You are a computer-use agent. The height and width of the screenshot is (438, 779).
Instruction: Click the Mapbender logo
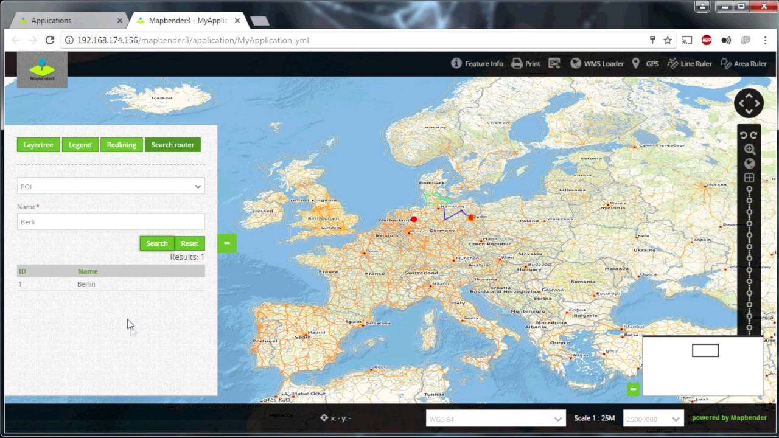point(42,70)
